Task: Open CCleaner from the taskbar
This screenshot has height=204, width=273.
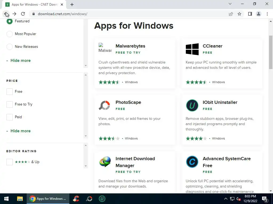Action: [x=76, y=199]
